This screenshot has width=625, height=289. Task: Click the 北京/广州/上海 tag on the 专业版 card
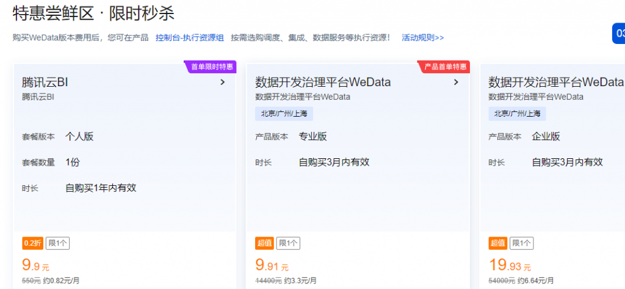pyautogui.click(x=284, y=114)
